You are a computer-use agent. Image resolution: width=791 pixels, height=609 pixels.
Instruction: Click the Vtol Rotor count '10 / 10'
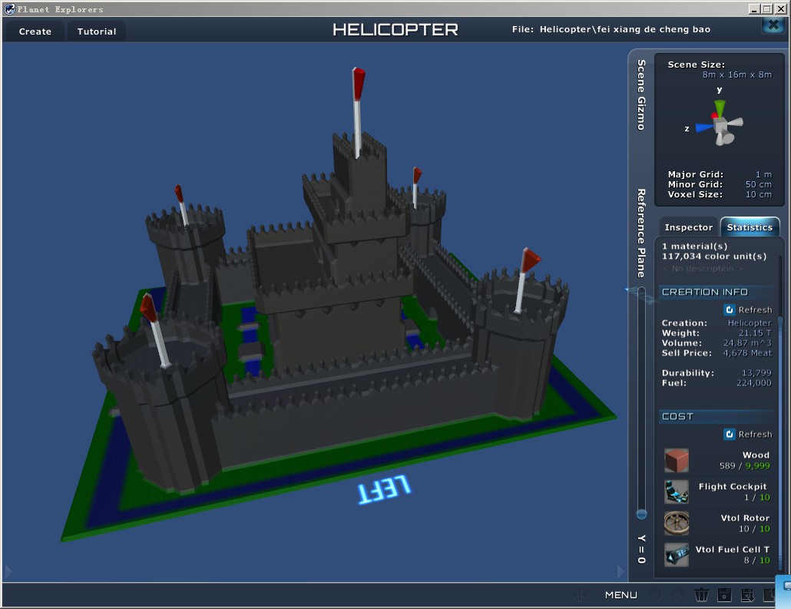[755, 529]
